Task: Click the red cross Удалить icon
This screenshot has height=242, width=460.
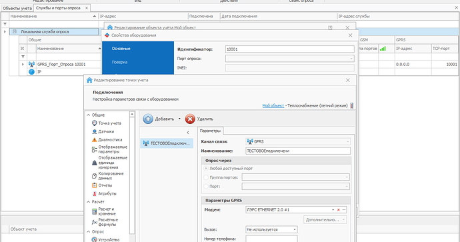Action: pyautogui.click(x=190, y=119)
